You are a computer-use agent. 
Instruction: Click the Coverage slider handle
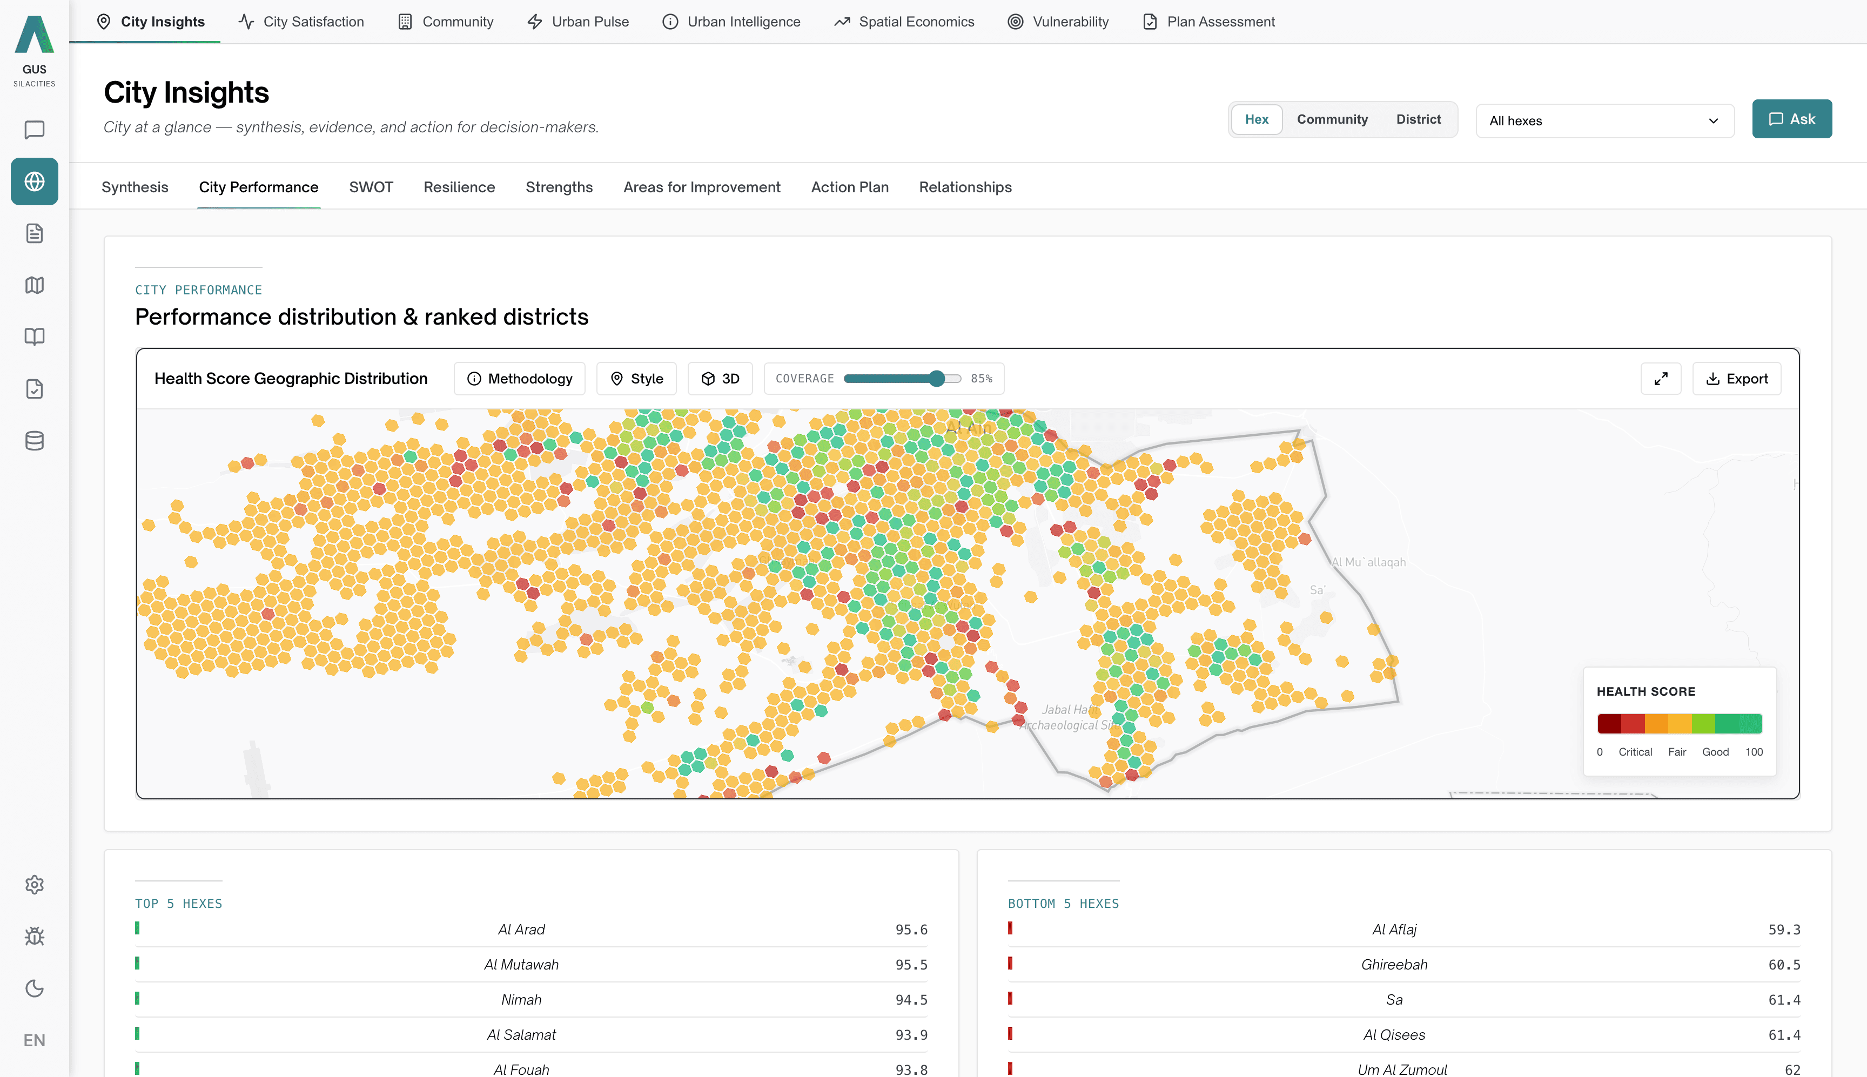tap(936, 379)
